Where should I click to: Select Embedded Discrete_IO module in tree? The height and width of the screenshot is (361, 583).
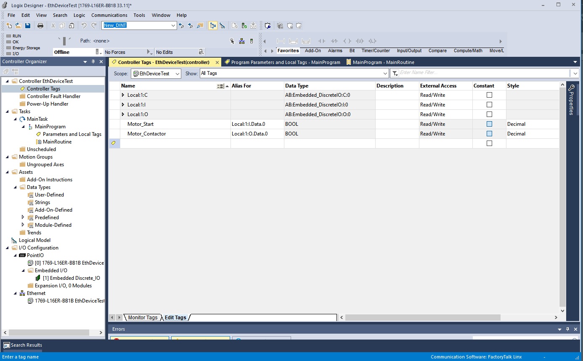[x=72, y=278]
